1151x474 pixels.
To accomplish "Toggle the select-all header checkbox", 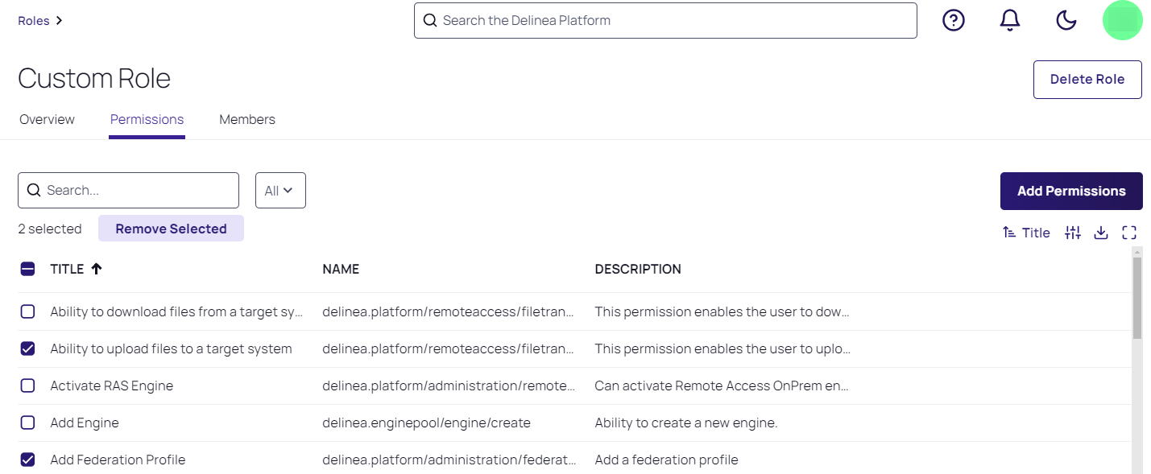I will [x=27, y=269].
